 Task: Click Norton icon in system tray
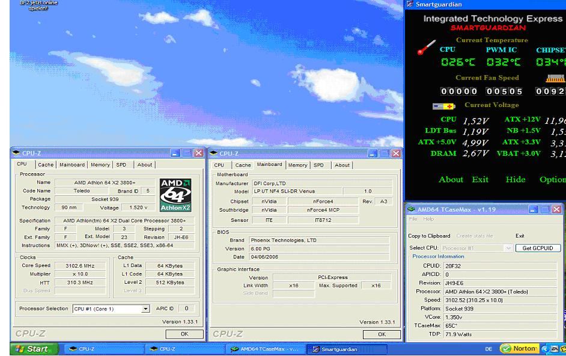(x=520, y=348)
